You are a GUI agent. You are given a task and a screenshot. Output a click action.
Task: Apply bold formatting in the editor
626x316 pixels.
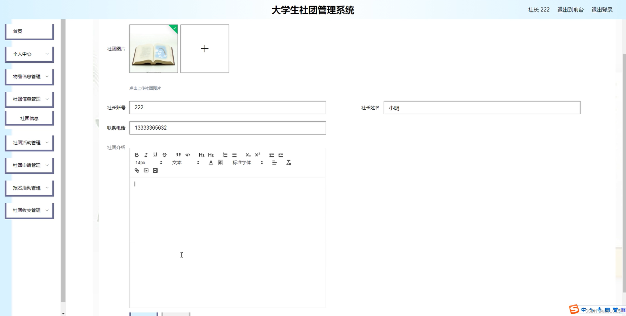tap(137, 154)
